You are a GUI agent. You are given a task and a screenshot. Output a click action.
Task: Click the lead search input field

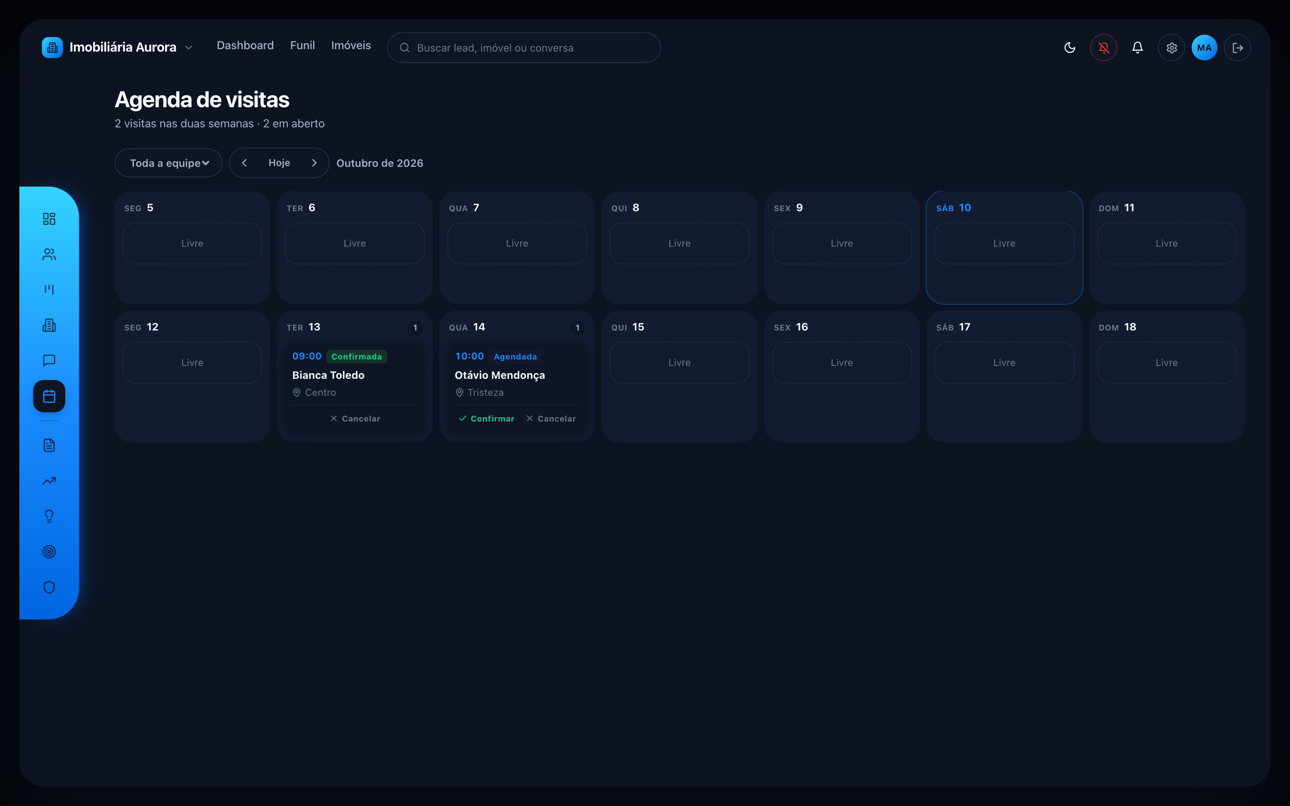pyautogui.click(x=524, y=48)
